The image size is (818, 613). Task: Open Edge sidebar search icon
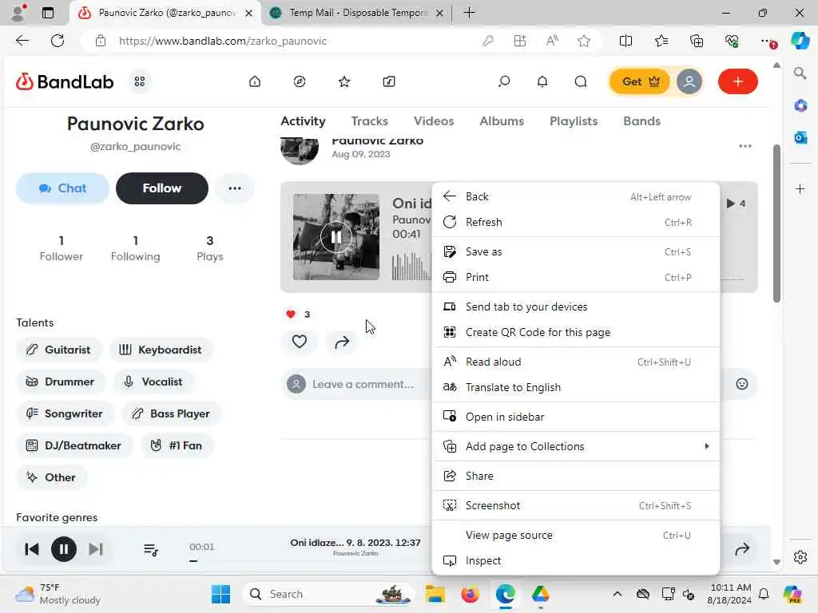coord(800,73)
